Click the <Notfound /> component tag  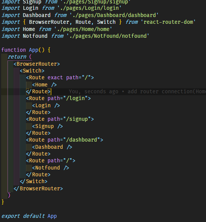(x=51, y=168)
